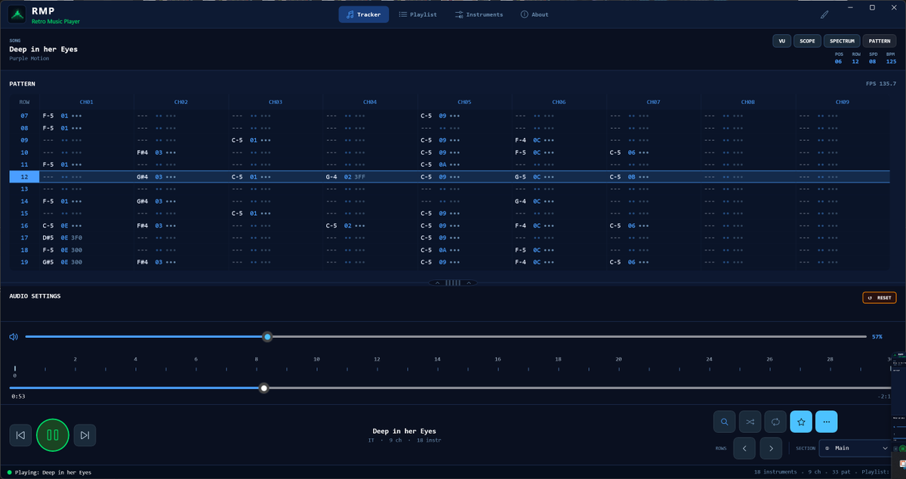Toggle the PATTERN view
The height and width of the screenshot is (479, 906).
880,41
